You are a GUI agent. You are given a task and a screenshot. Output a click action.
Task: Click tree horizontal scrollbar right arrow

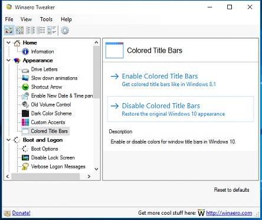click(x=89, y=176)
